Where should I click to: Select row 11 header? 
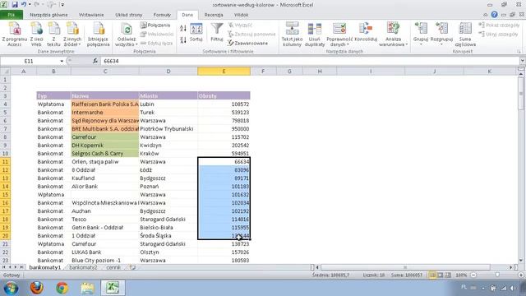point(5,162)
